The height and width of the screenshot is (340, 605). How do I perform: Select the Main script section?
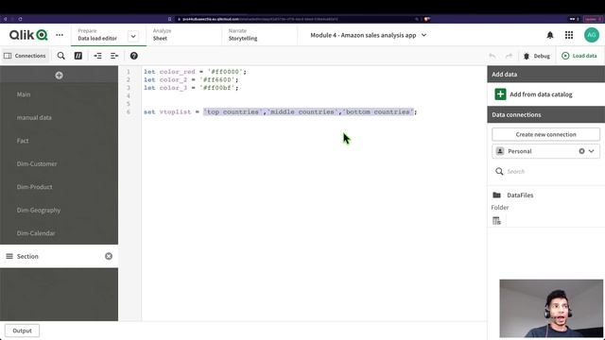(x=59, y=94)
